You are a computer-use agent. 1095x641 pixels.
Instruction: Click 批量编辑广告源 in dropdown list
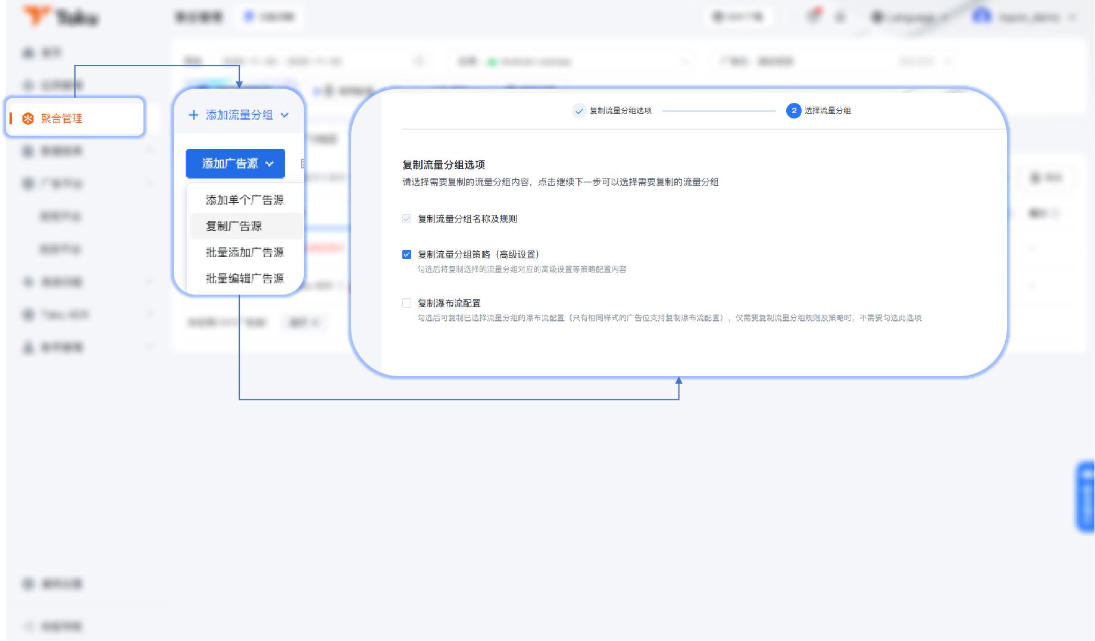(x=245, y=279)
